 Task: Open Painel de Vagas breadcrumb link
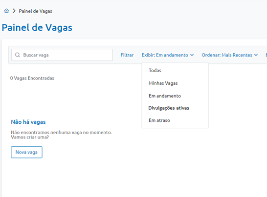pyautogui.click(x=35, y=11)
